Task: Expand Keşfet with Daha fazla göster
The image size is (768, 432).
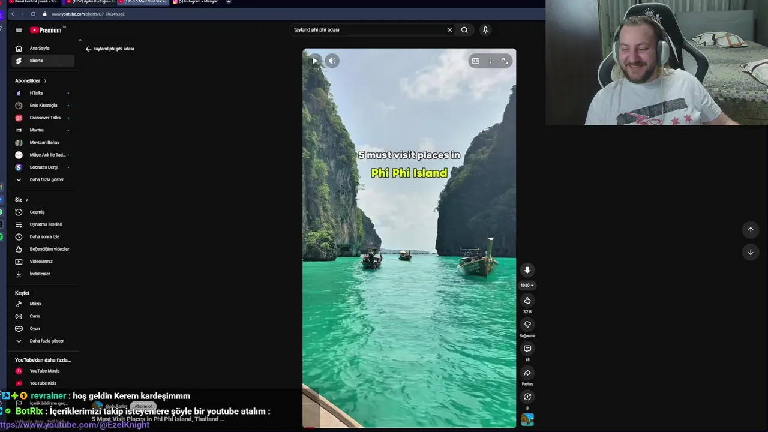Action: (x=43, y=341)
